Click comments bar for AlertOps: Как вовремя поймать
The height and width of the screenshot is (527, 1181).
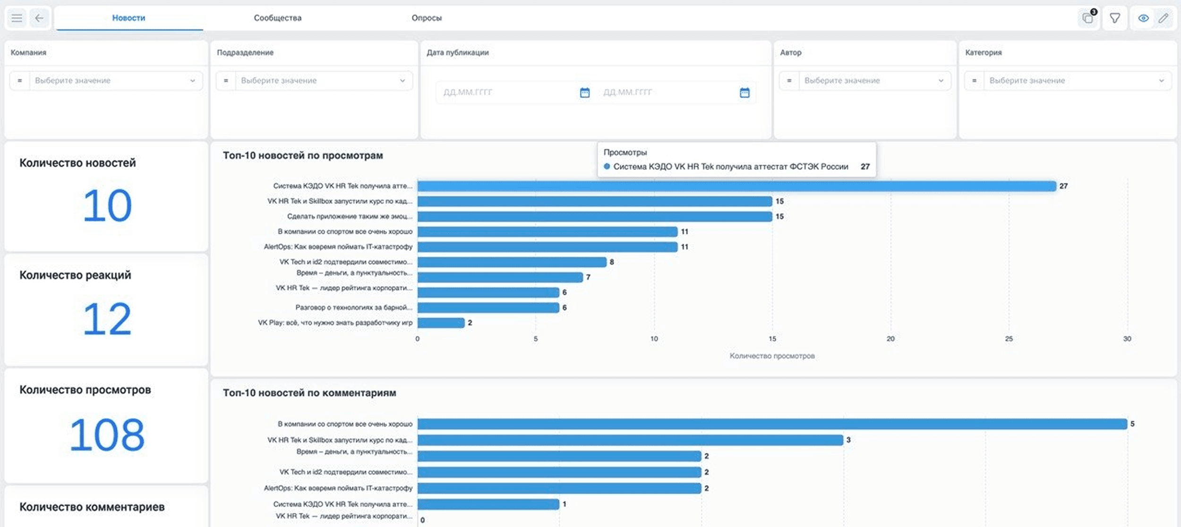[559, 488]
